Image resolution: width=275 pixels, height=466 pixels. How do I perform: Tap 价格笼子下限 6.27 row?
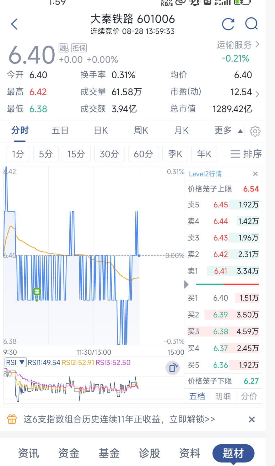pyautogui.click(x=223, y=381)
